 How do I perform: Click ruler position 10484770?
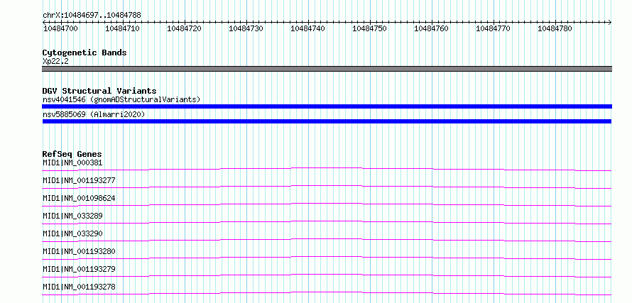[x=494, y=28]
